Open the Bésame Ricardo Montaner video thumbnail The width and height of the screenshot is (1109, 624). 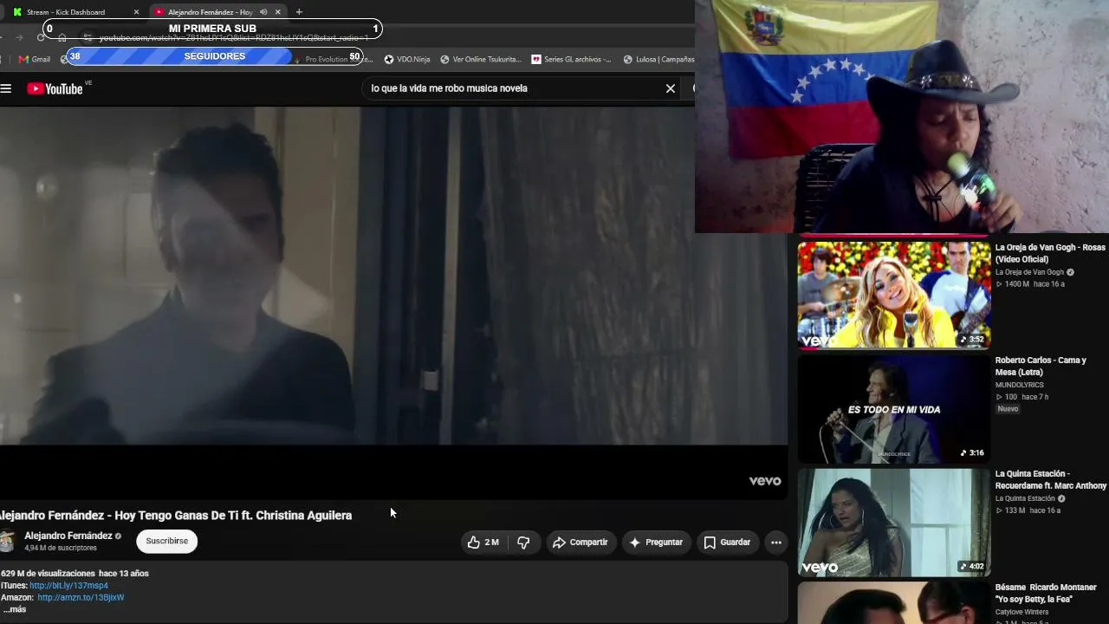(x=893, y=603)
